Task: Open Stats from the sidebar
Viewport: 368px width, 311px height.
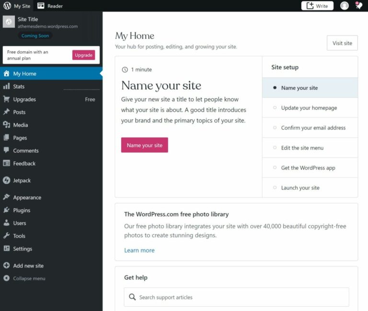Action: click(51, 86)
